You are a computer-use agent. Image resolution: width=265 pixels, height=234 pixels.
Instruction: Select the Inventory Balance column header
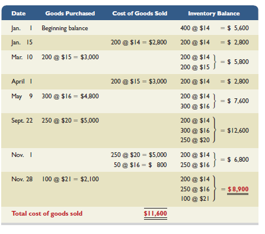click(x=213, y=14)
